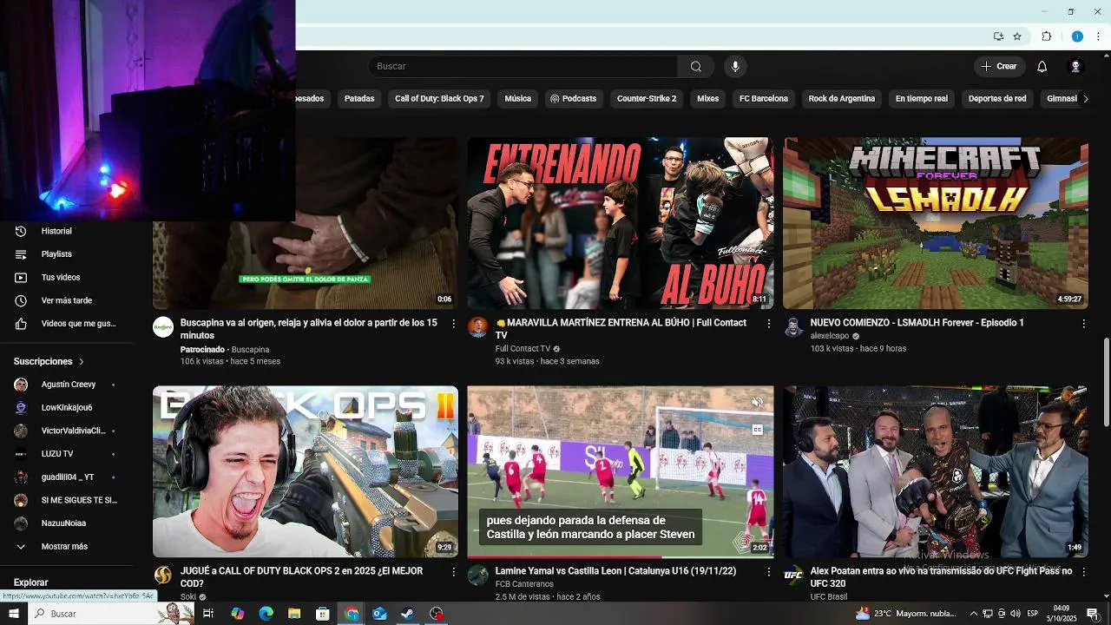Open the NazuuNoiaa subscription channel
Viewport: 1111px width, 625px height.
66,523
